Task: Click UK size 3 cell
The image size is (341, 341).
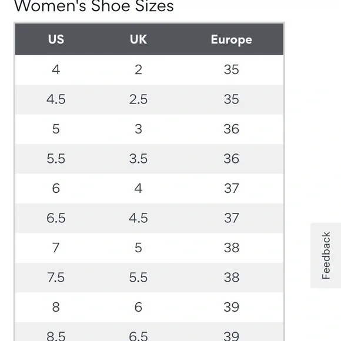Action: [138, 129]
